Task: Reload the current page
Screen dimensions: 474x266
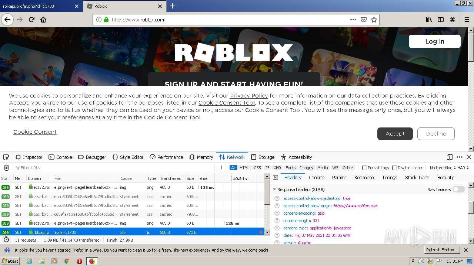Action: click(32, 20)
